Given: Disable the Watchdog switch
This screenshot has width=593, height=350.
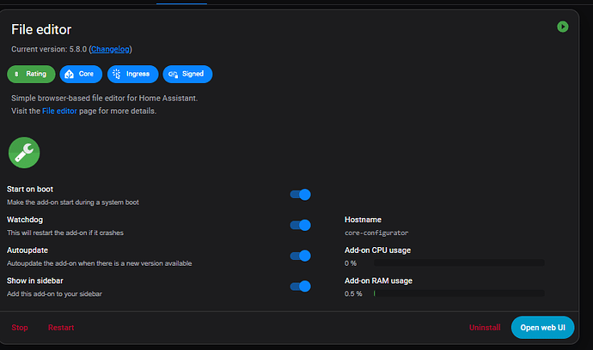Looking at the screenshot, I should point(300,225).
